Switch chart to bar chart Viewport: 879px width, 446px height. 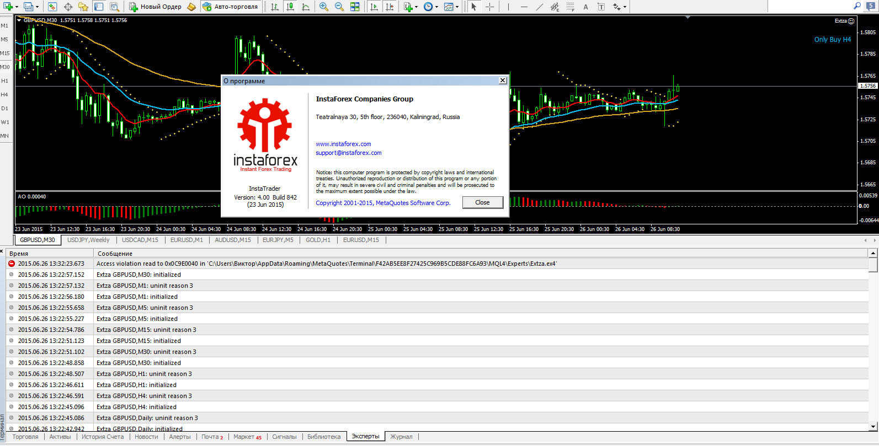coord(275,7)
